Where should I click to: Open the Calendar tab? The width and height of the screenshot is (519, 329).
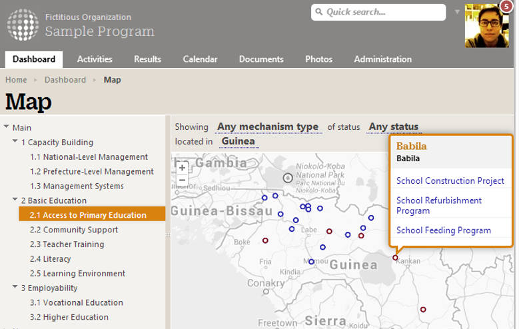click(x=201, y=59)
